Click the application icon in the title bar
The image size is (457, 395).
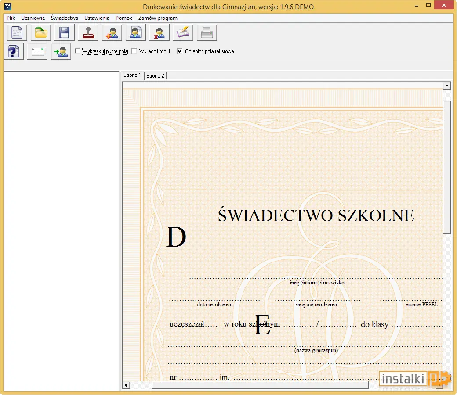[x=8, y=7]
